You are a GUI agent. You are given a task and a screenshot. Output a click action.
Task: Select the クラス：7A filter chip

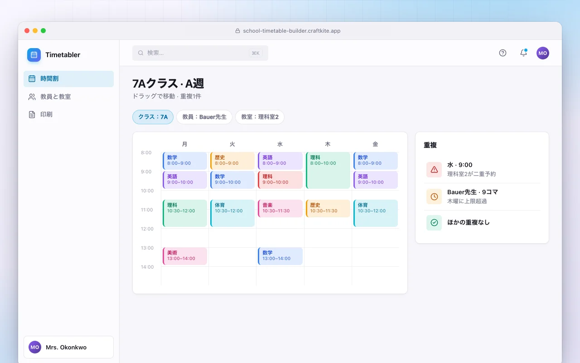coord(153,117)
